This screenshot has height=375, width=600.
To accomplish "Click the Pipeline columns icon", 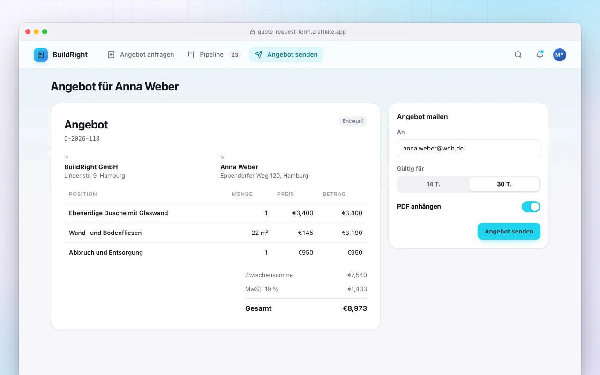I will pyautogui.click(x=191, y=55).
